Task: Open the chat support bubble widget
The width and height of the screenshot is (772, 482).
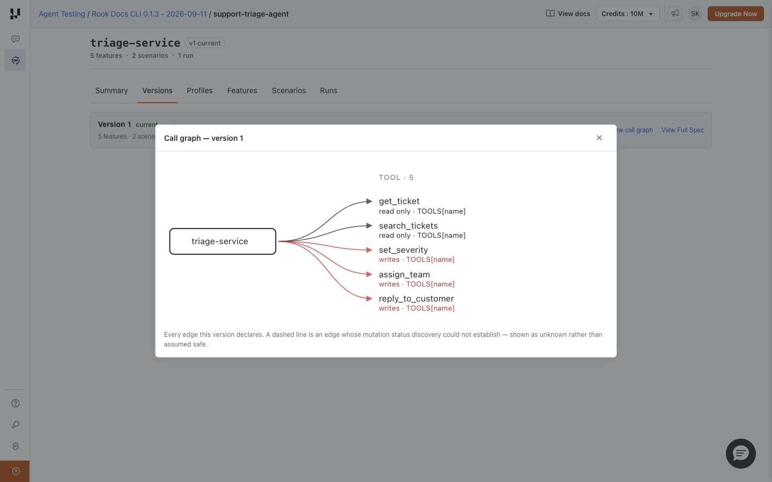Action: click(x=741, y=454)
